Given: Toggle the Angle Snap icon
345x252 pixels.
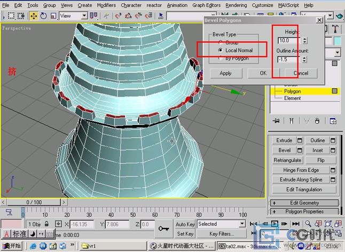Looking at the screenshot, I should [x=128, y=16].
